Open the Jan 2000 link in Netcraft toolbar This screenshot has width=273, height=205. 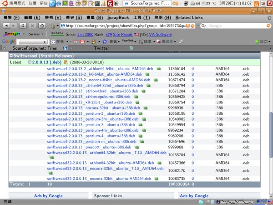click(x=86, y=35)
